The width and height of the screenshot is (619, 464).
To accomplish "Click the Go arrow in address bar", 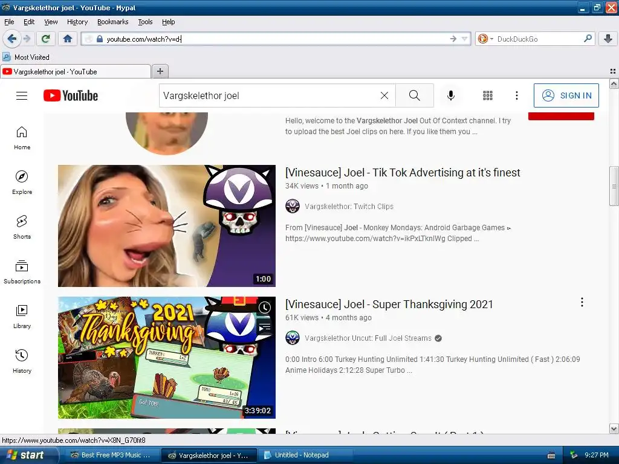I will coord(453,39).
